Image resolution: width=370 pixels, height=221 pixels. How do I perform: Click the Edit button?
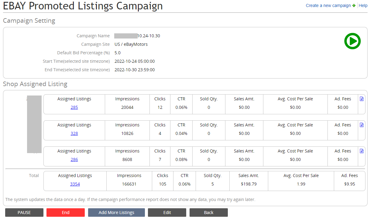point(167,213)
